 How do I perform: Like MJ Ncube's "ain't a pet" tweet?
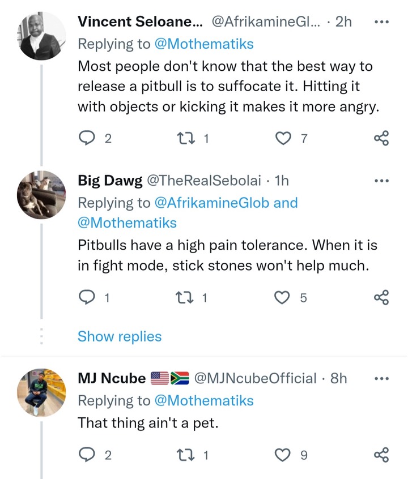coord(282,455)
